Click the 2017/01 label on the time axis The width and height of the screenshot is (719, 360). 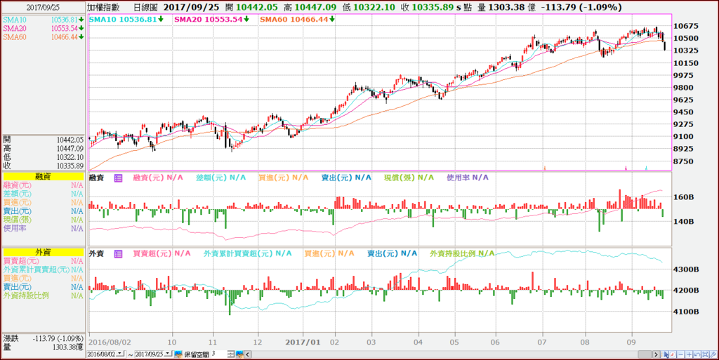pos(302,342)
